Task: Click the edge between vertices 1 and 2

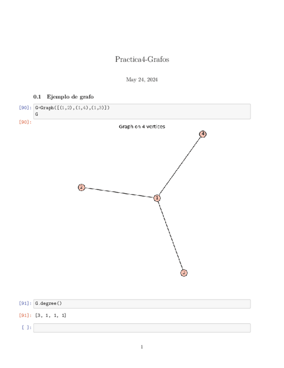Action: tap(119, 193)
